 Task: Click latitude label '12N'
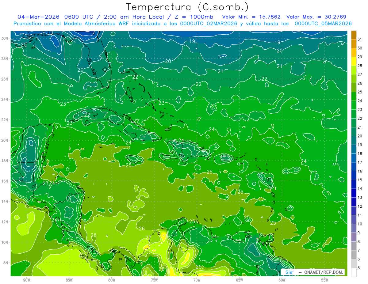(5, 222)
